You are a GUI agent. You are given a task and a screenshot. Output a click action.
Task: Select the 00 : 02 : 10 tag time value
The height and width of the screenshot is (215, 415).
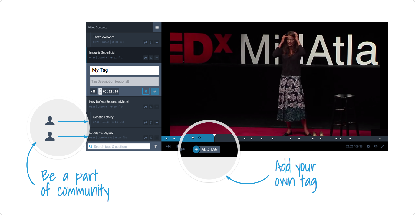click(110, 91)
